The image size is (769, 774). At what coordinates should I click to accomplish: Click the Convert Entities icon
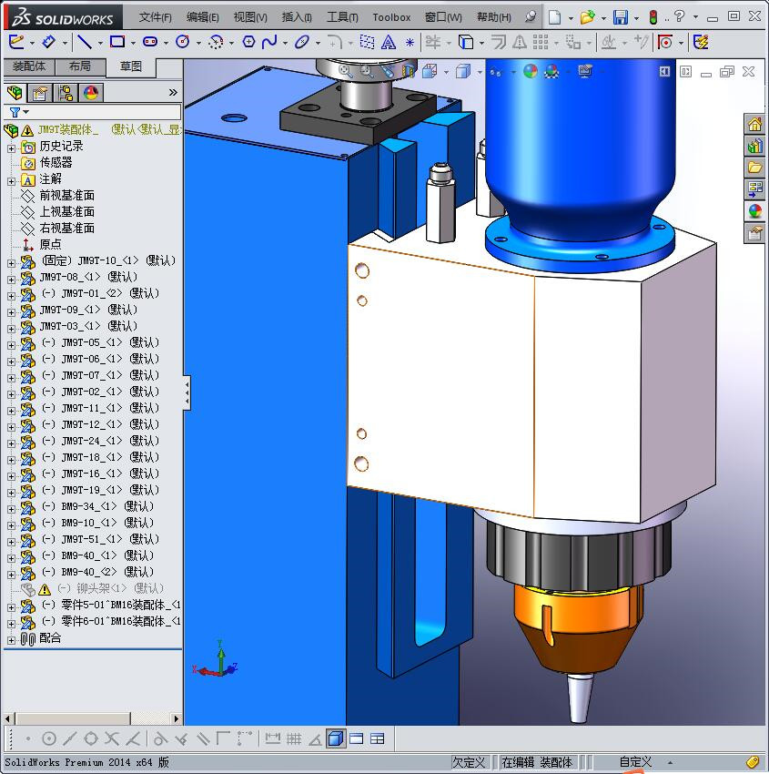(x=466, y=42)
